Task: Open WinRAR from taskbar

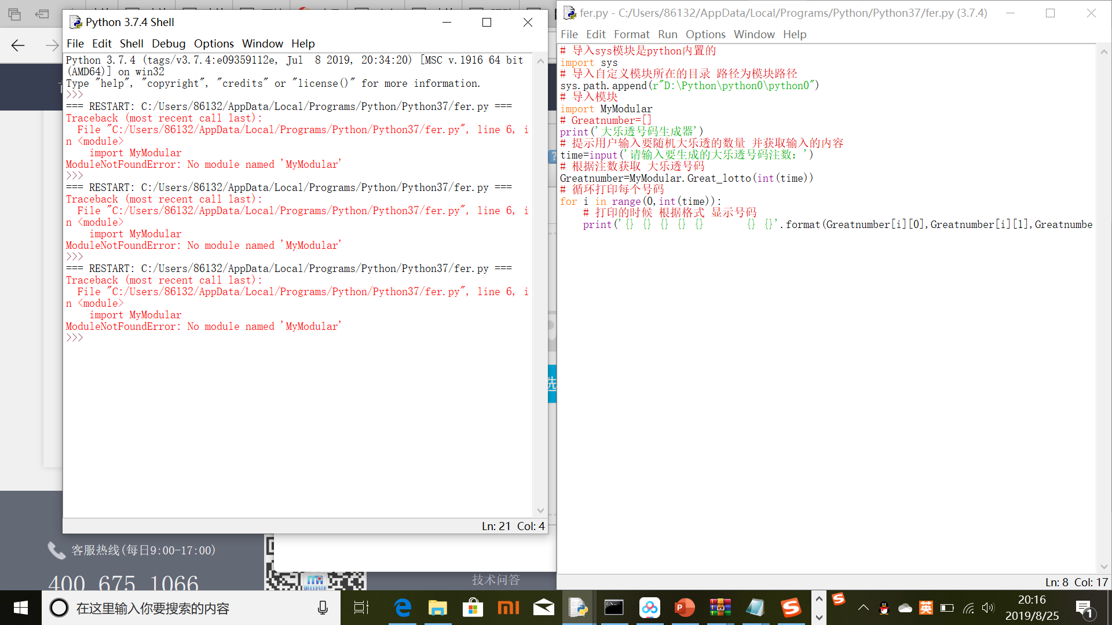Action: 720,608
